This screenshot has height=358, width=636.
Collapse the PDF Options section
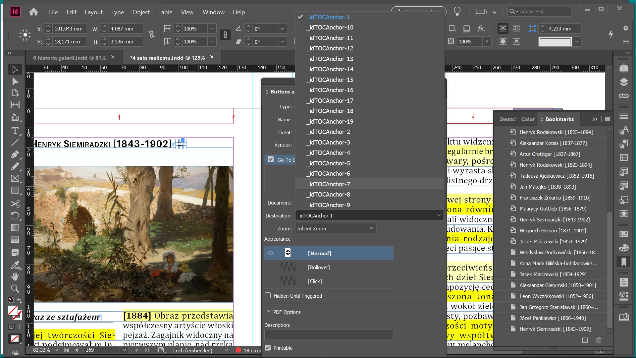click(268, 312)
